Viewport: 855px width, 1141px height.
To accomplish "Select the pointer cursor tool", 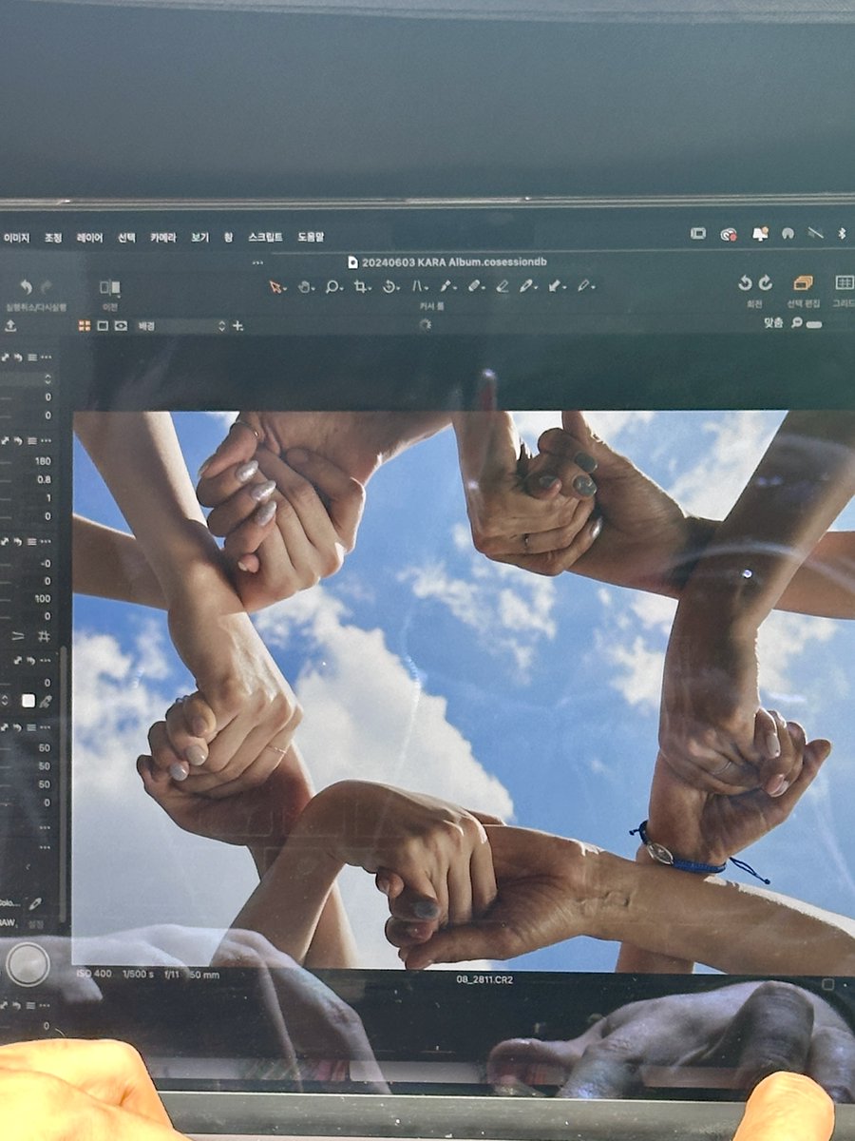I will click(x=275, y=286).
